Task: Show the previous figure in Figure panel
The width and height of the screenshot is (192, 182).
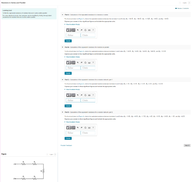Action: pyautogui.click(x=47, y=155)
